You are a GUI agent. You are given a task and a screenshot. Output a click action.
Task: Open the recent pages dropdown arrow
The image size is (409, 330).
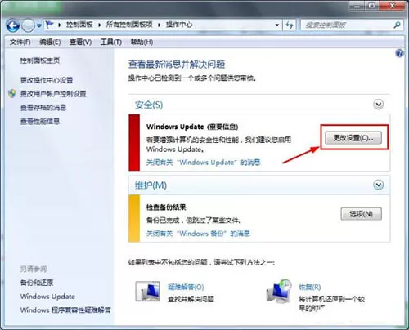point(39,25)
